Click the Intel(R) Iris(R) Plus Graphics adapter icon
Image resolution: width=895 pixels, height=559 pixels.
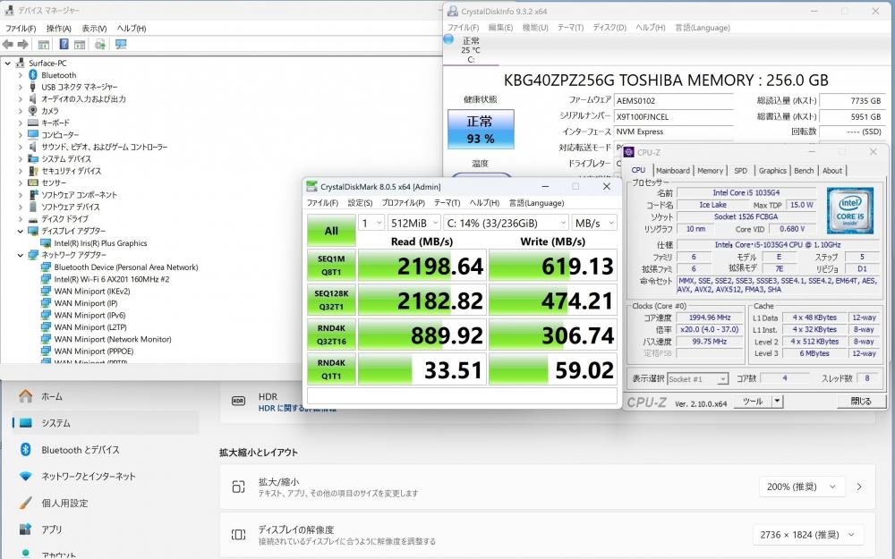[46, 243]
